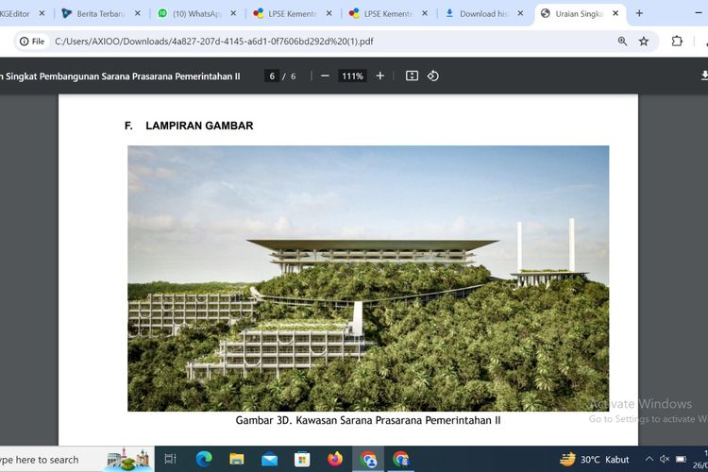Zoom in the PDF with plus button
Viewport: 708px width, 472px height.
tap(380, 76)
